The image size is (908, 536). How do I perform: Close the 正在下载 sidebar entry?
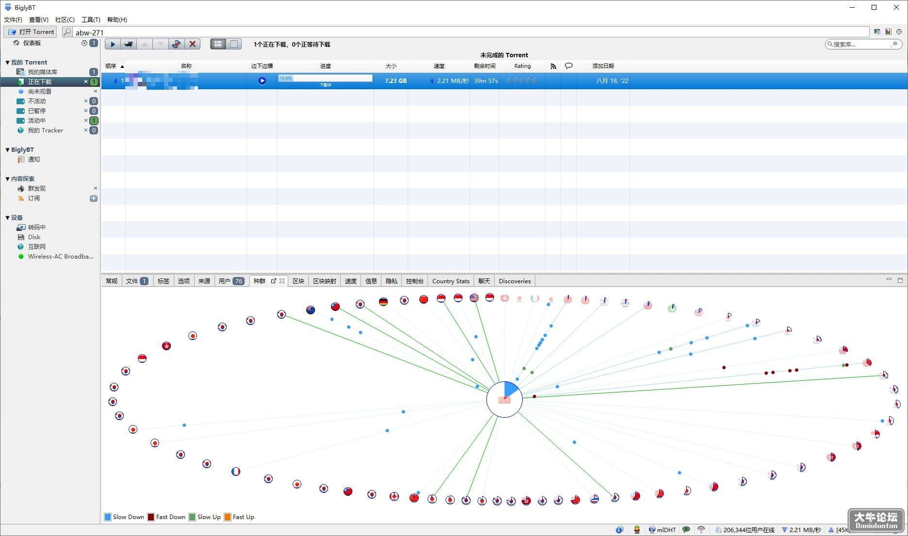pos(86,81)
